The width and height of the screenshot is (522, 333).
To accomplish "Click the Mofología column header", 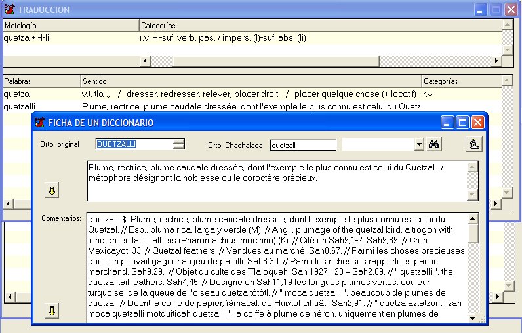I will pos(70,26).
